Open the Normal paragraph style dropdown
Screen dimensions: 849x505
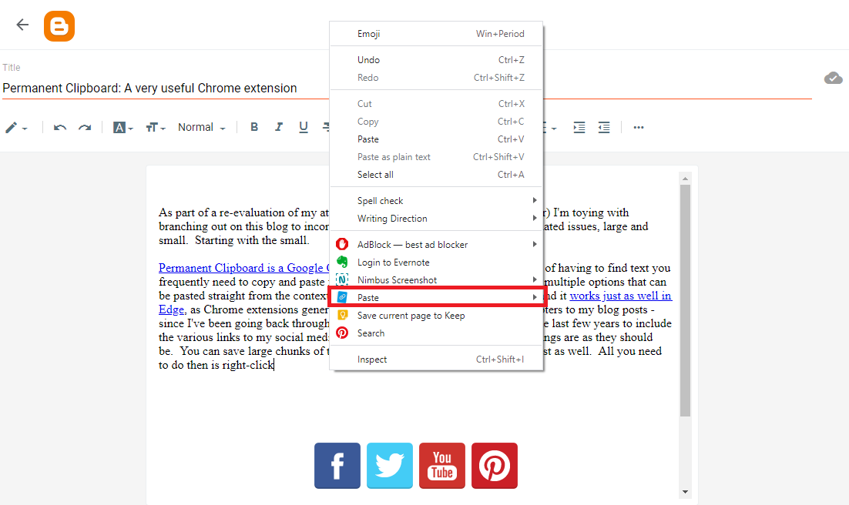tap(201, 127)
